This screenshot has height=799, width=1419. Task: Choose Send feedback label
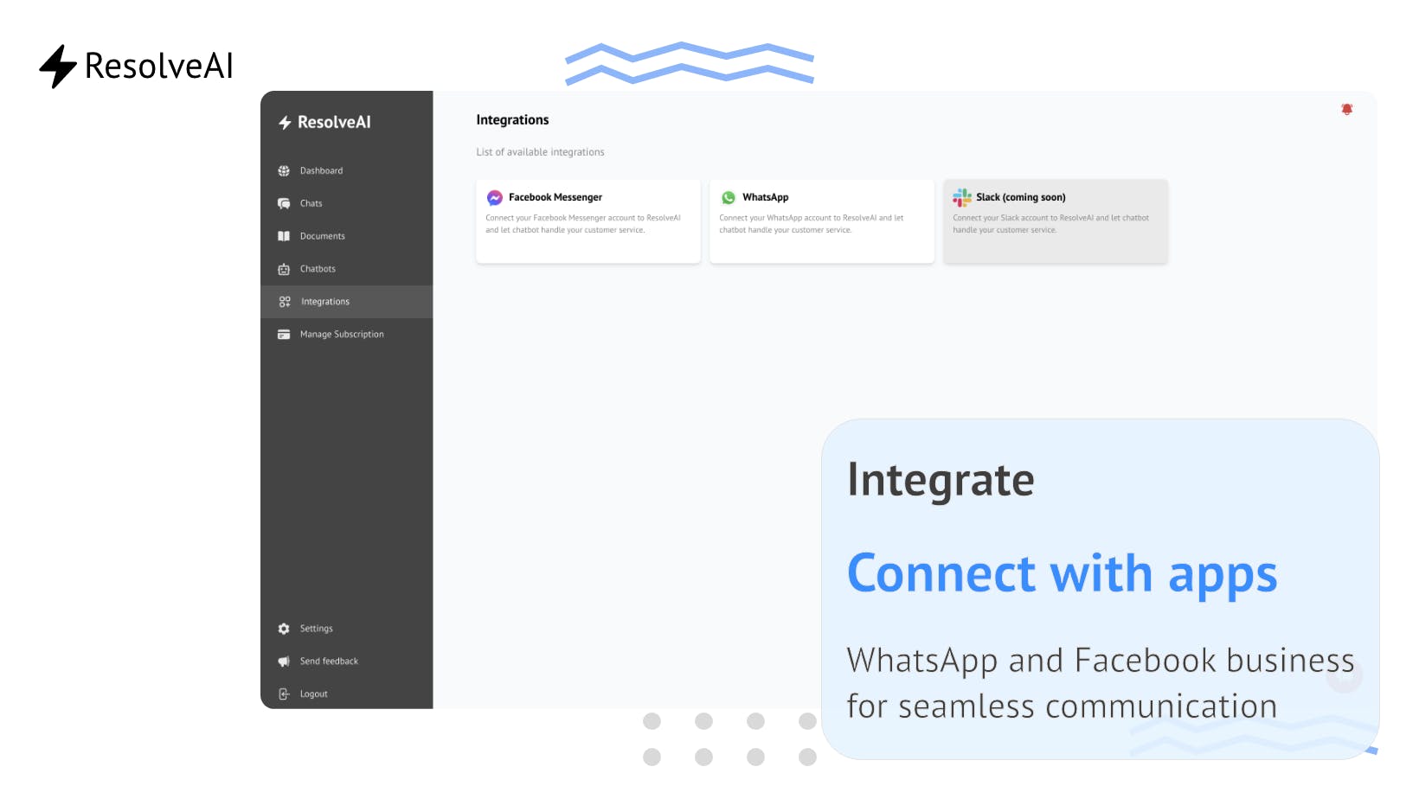[x=329, y=662]
